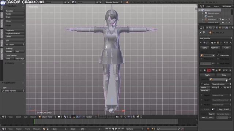
Task: Open the 3D viewport Select menu
Action: pyautogui.click(x=18, y=117)
